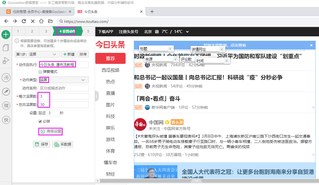Toggle the 弹窗模式 checkbox
319x185 pixels.
40,72
